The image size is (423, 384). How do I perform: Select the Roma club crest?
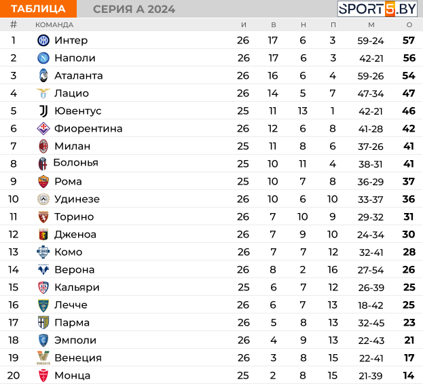click(43, 181)
